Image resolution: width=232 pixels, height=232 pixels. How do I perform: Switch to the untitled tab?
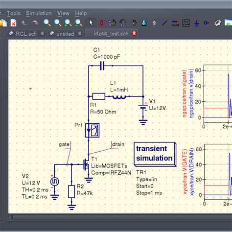click(65, 34)
